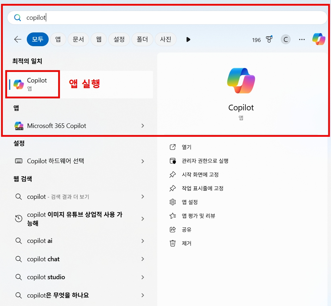This screenshot has width=331, height=306.
Task: Choose 앱 평가 및 리뷰
Action: pos(198,216)
